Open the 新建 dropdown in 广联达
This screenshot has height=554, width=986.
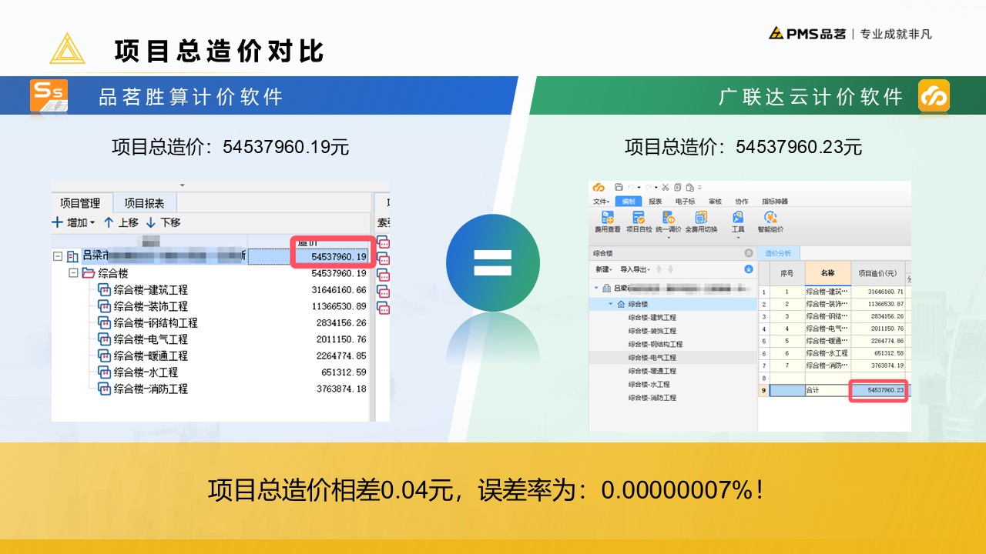(603, 269)
